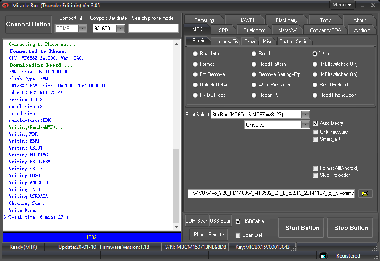Click the status bar grid icon beside Registered
This screenshot has width=380, height=261.
pyautogui.click(x=323, y=256)
